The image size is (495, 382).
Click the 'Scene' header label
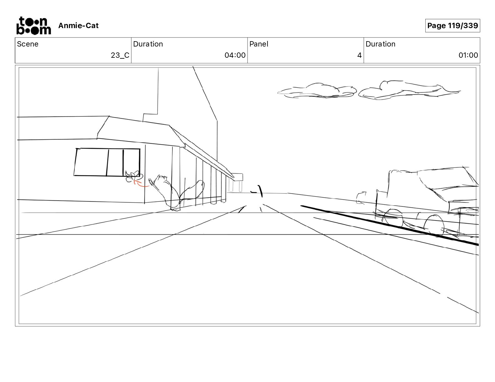[x=28, y=44]
